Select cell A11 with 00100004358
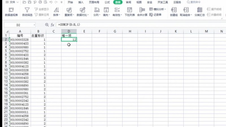The width and height of the screenshot is (226, 127). coord(20,74)
